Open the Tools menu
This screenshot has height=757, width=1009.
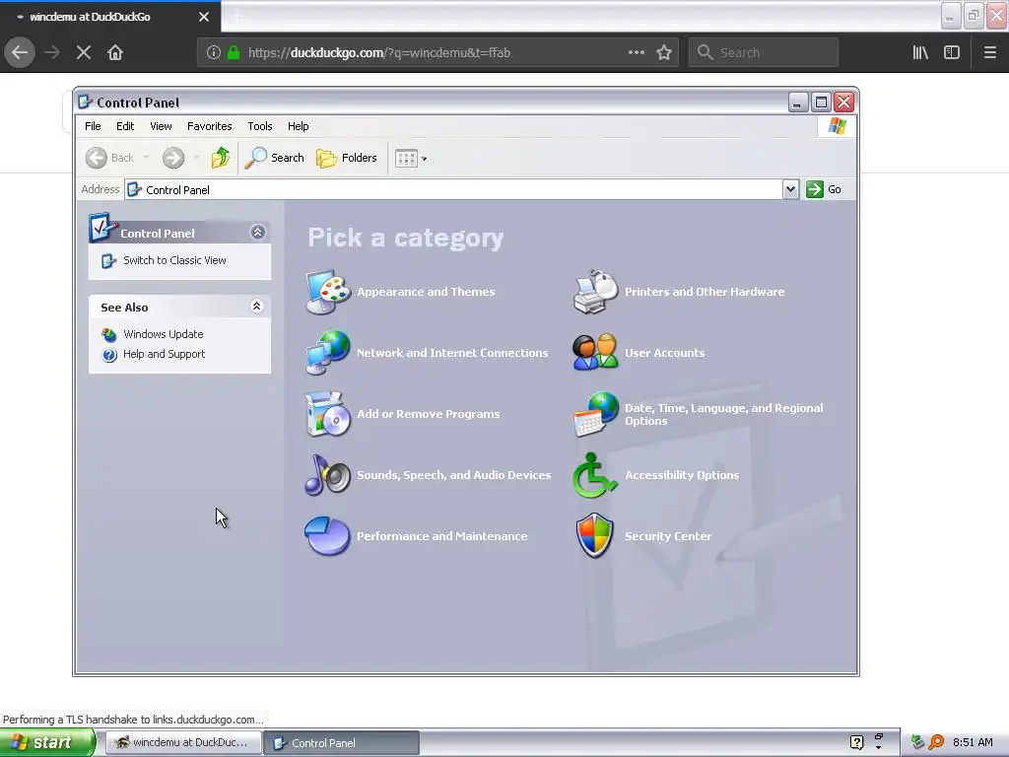[x=260, y=126]
